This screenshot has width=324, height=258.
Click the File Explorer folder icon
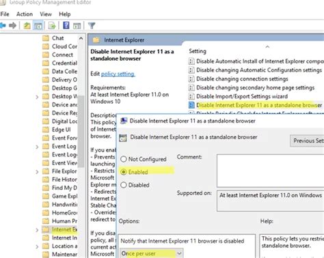(46, 171)
